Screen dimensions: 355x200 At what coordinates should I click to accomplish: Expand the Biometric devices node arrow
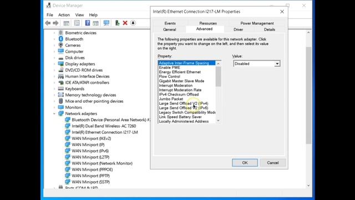coord(54,33)
